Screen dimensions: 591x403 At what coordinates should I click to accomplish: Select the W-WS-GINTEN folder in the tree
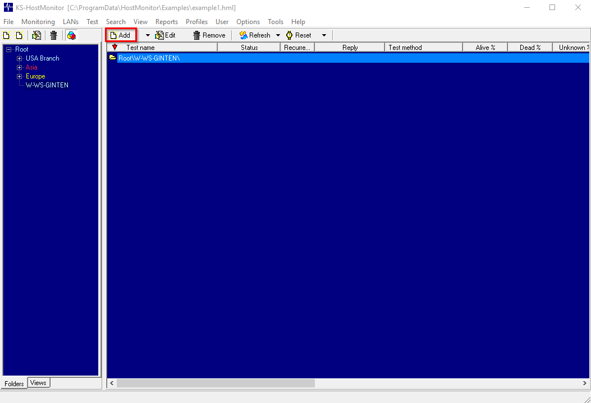click(x=47, y=85)
